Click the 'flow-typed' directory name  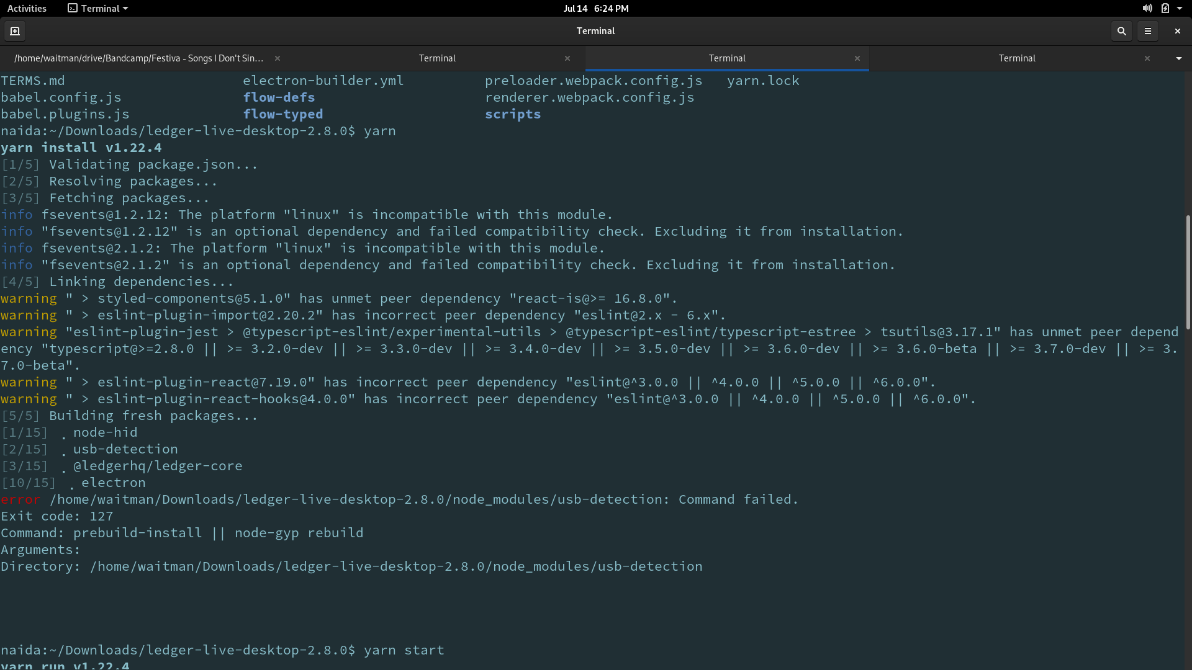coord(283,114)
